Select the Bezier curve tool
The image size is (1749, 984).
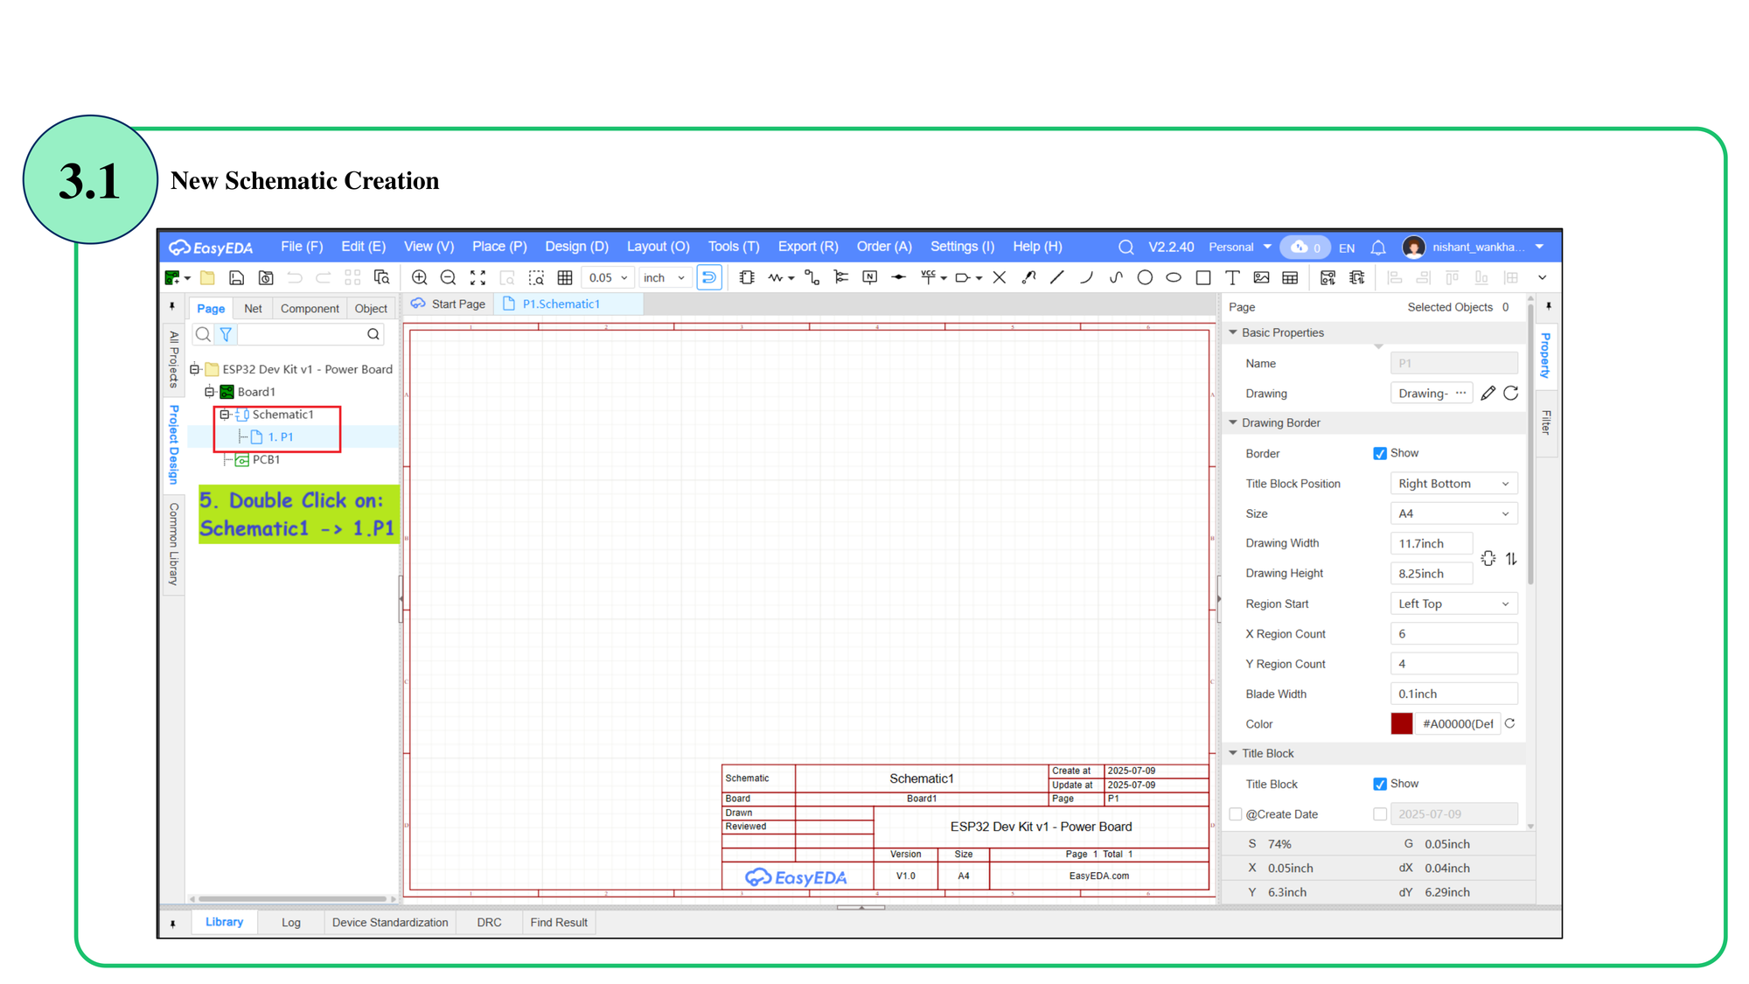click(x=1116, y=278)
